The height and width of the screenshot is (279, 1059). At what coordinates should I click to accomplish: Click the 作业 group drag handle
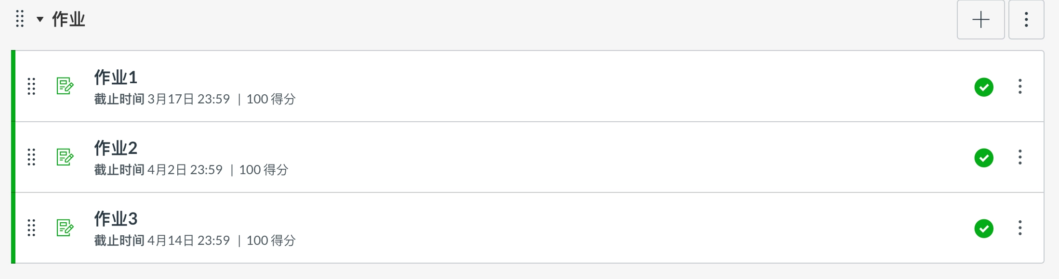pos(20,19)
